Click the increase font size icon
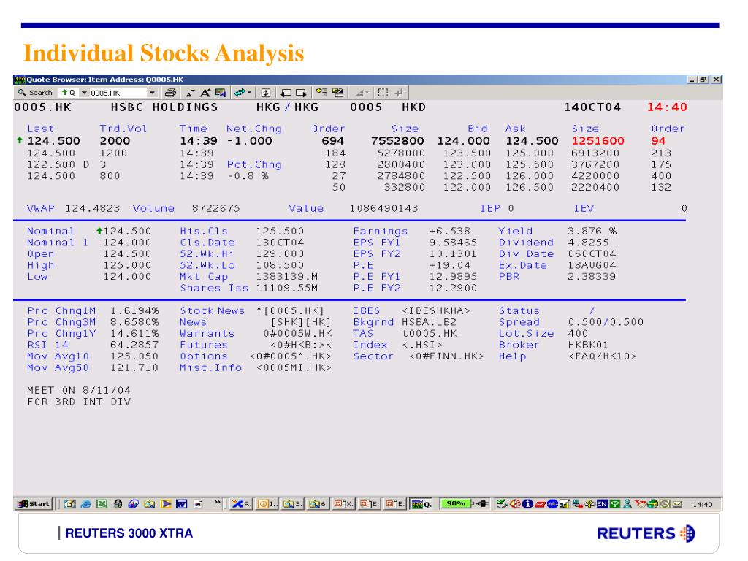The image size is (748, 561). click(x=205, y=93)
